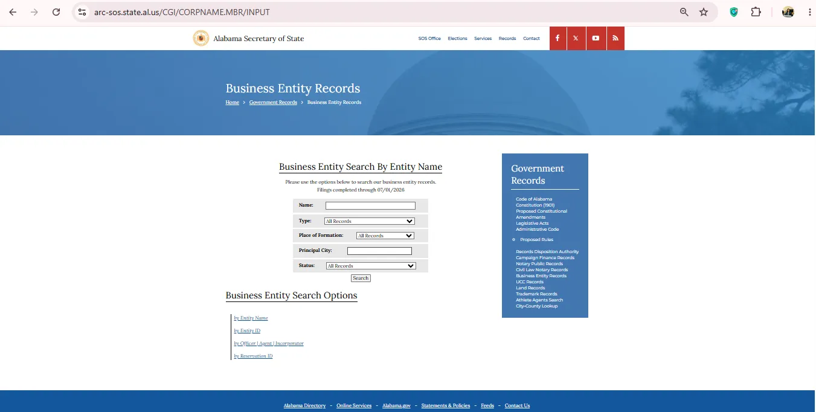Viewport: 816px width, 412px height.
Task: Open the RSS feed icon
Action: pyautogui.click(x=615, y=38)
